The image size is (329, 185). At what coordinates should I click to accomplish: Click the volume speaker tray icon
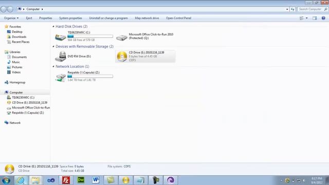point(304,180)
